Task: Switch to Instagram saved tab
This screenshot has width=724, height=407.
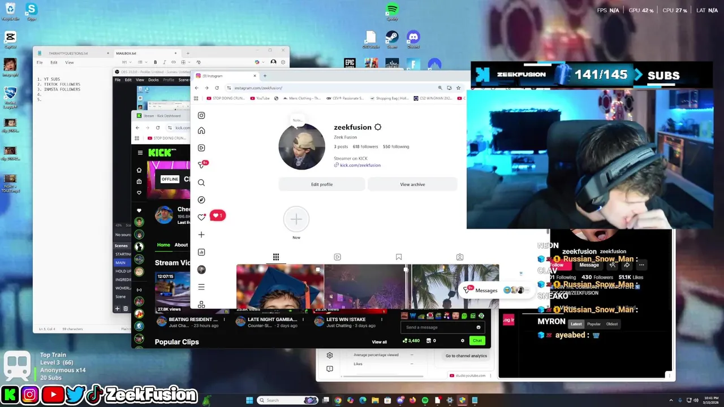Action: pyautogui.click(x=399, y=257)
